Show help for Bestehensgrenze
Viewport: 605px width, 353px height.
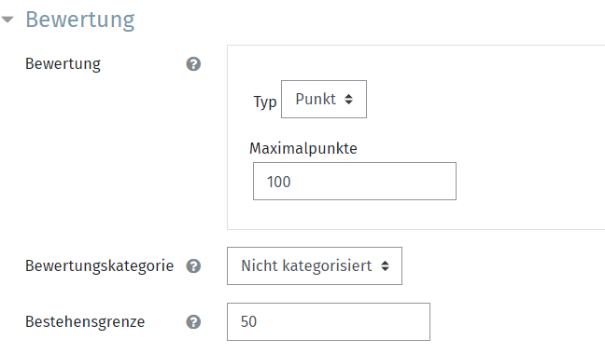point(193,322)
